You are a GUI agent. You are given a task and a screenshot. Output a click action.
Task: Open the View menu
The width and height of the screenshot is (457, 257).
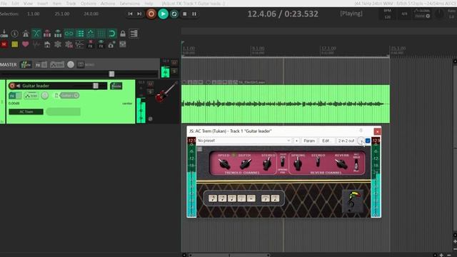[28, 4]
